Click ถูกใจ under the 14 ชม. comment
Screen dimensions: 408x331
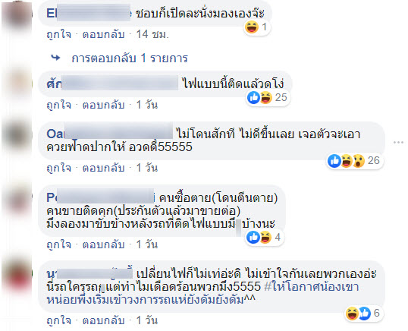tap(59, 34)
